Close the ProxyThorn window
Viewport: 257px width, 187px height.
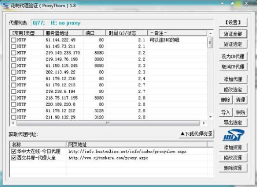tap(246, 3)
